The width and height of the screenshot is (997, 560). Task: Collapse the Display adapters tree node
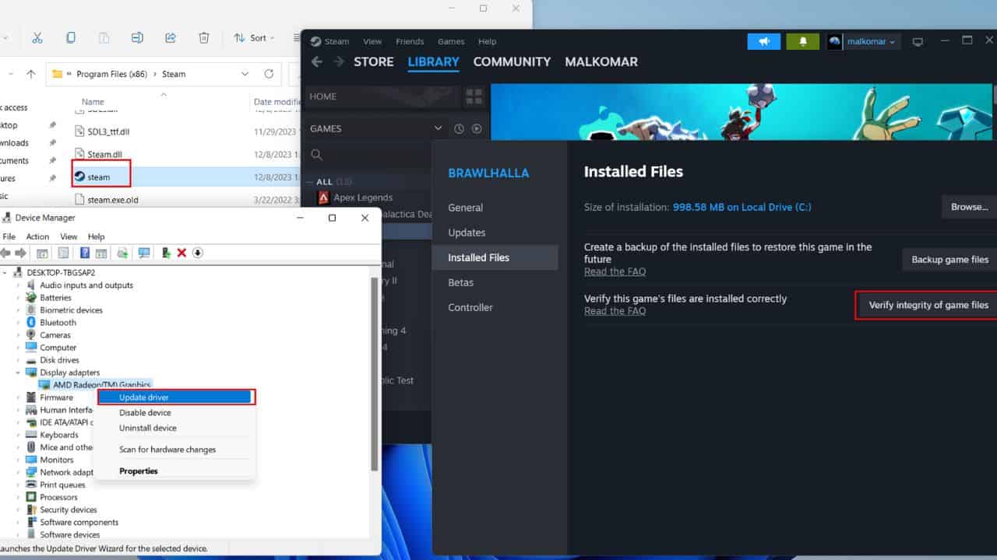coord(19,373)
